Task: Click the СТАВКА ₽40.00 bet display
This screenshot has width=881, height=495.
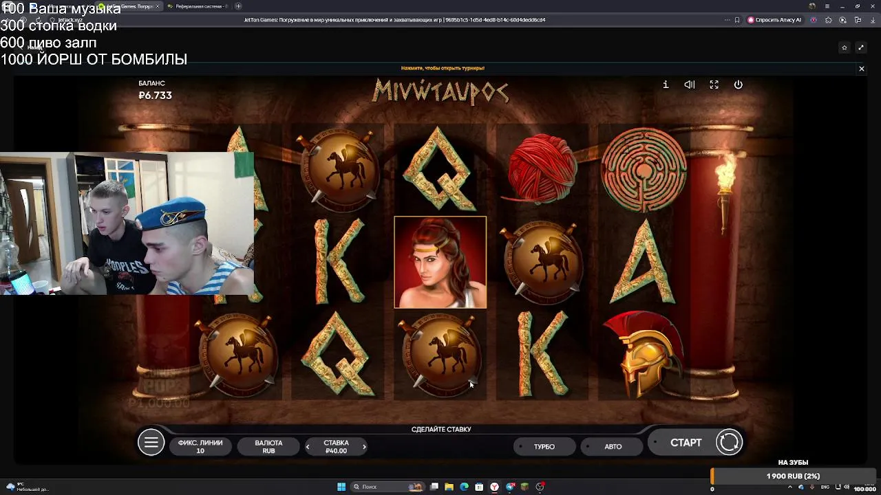Action: click(x=336, y=447)
